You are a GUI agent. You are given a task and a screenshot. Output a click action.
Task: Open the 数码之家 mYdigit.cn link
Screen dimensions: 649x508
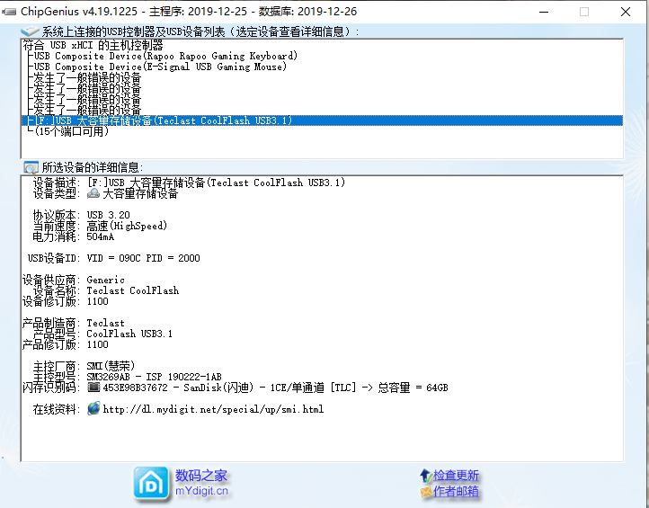click(201, 483)
